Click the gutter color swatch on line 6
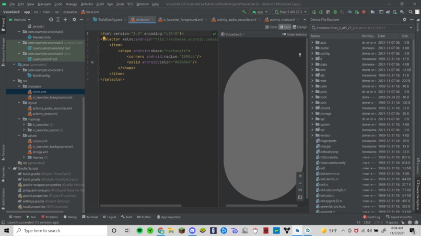 (92, 62)
